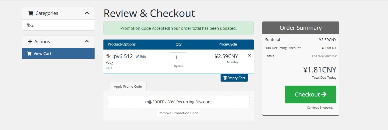Collapse the Actions panel chevron
The image size is (388, 130).
tap(87, 42)
